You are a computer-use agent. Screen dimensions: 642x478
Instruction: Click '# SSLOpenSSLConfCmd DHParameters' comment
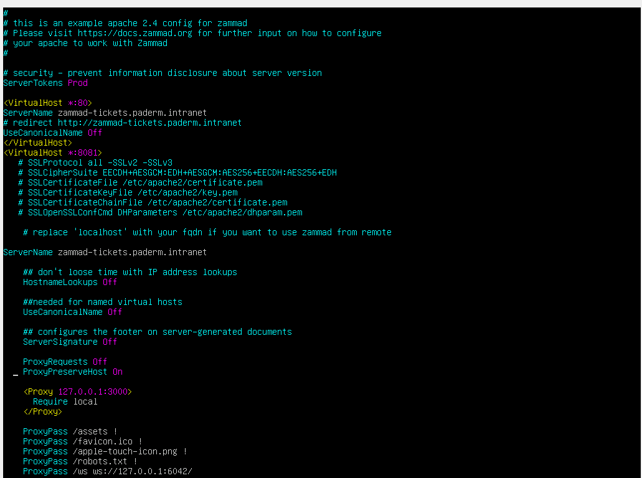(x=160, y=212)
